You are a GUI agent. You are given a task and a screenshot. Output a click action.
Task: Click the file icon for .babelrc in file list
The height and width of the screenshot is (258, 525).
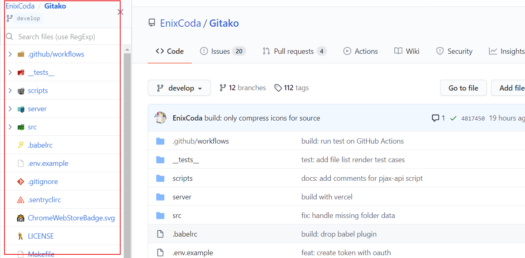point(160,234)
